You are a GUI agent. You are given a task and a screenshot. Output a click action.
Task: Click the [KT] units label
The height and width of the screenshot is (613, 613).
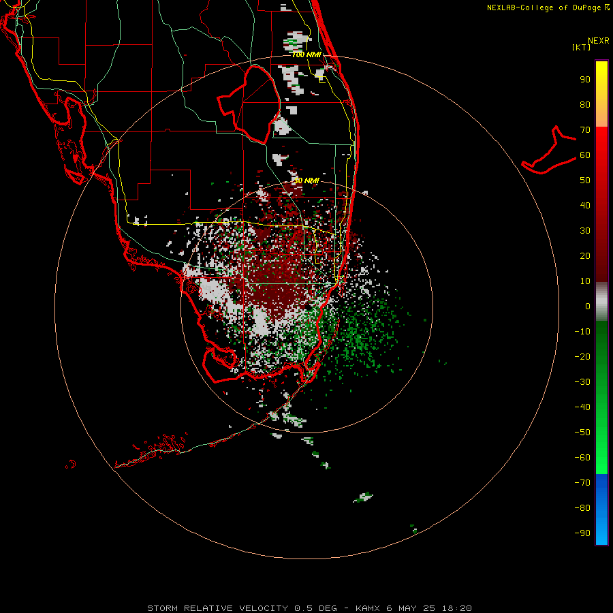(581, 47)
